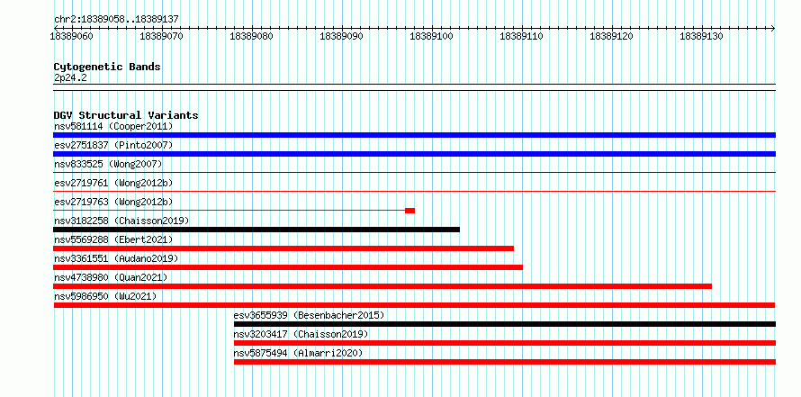
Task: Click the thin blue nsv833525 feature line
Action: tap(414, 173)
